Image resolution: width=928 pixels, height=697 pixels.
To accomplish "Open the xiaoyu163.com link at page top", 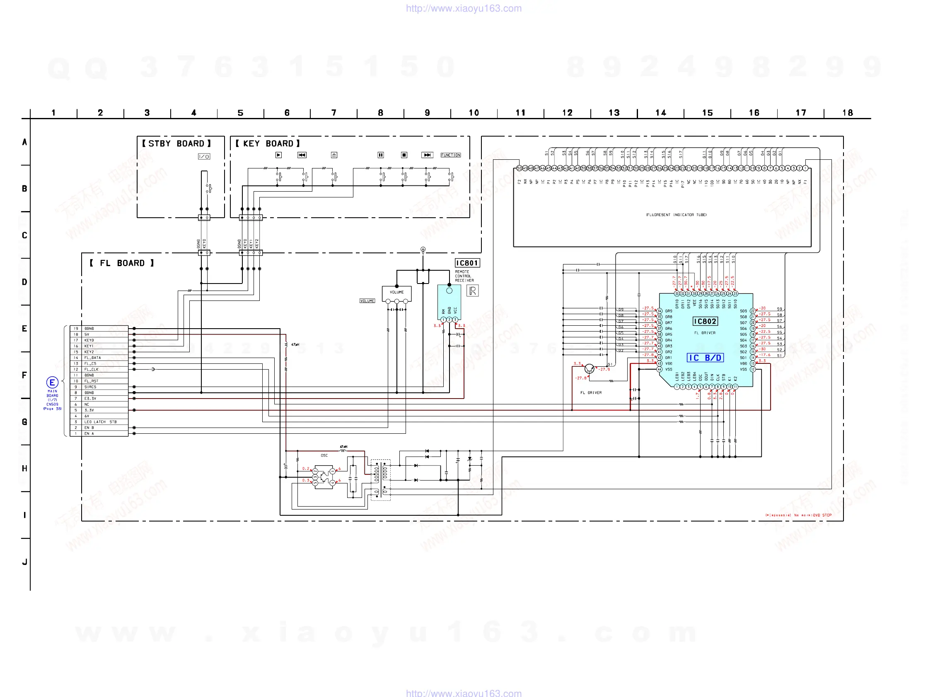I will point(464,8).
